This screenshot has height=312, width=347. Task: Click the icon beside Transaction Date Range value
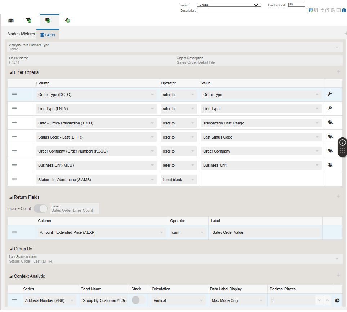point(329,123)
